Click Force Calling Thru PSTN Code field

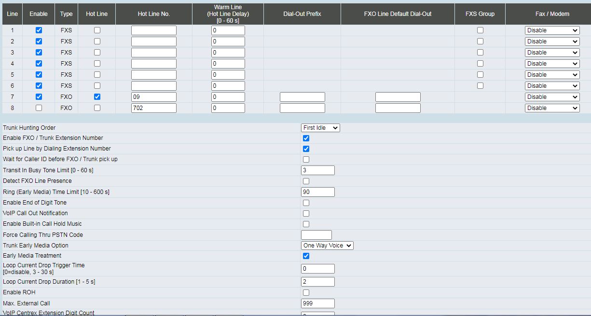coord(316,235)
